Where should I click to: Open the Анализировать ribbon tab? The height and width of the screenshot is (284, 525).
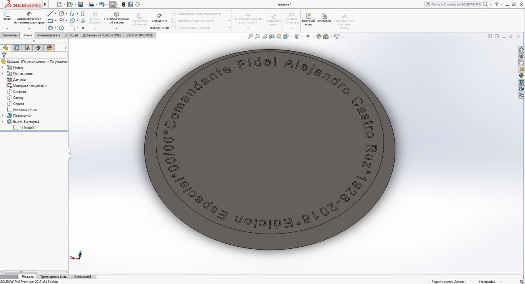48,35
